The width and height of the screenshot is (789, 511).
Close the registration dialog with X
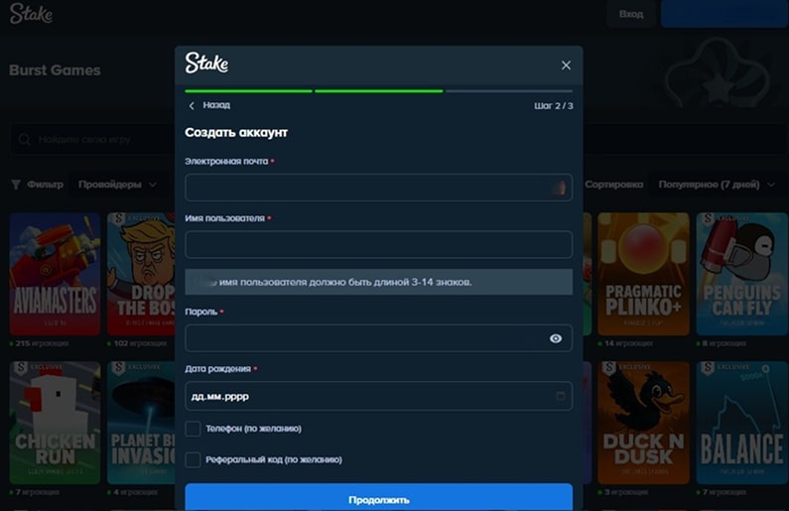pyautogui.click(x=566, y=65)
